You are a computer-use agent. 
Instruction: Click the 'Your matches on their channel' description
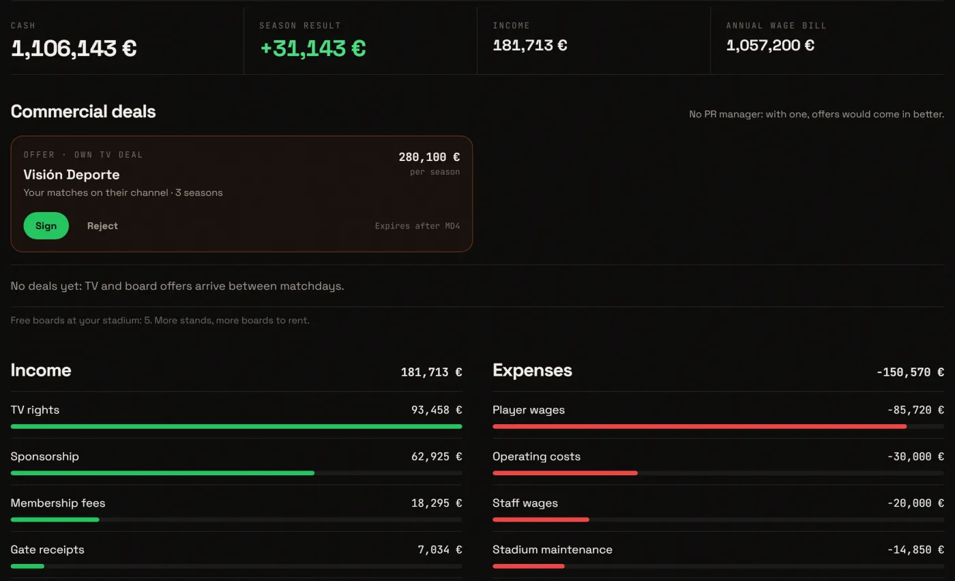click(123, 192)
